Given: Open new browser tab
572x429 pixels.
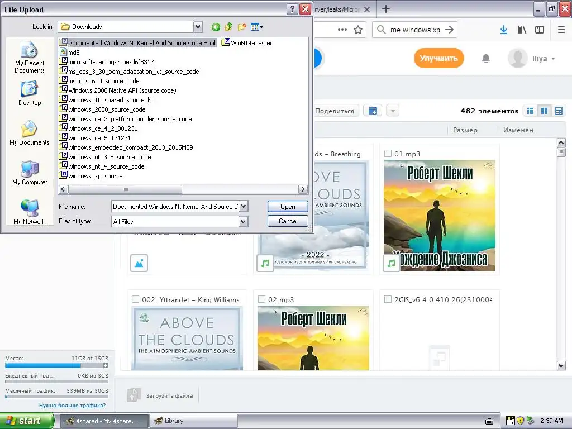Looking at the screenshot, I should 386,9.
